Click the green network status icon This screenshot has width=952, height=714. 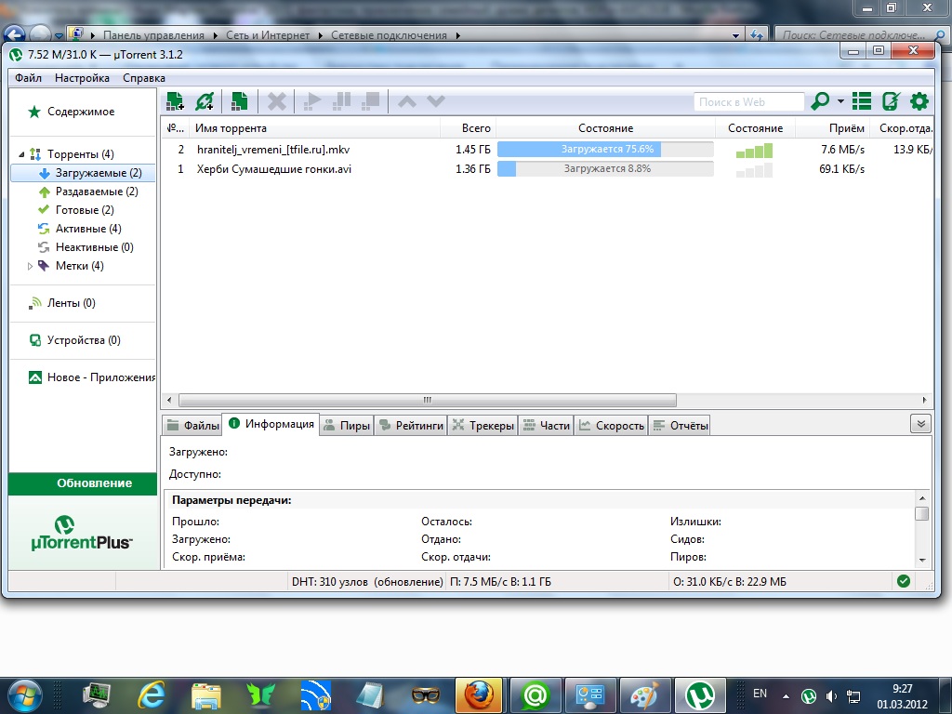pyautogui.click(x=903, y=581)
